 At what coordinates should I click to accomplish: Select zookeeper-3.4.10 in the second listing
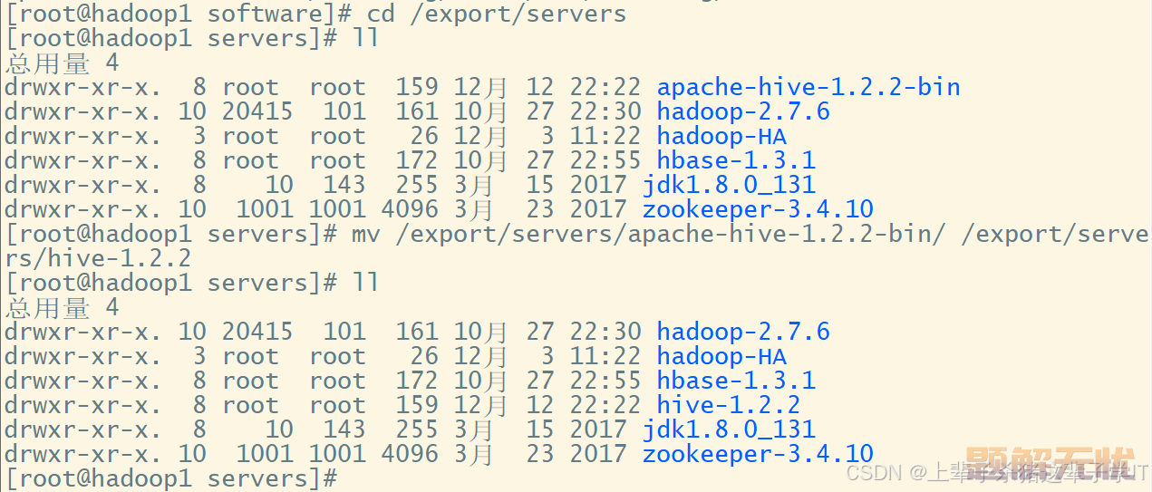coord(758,454)
